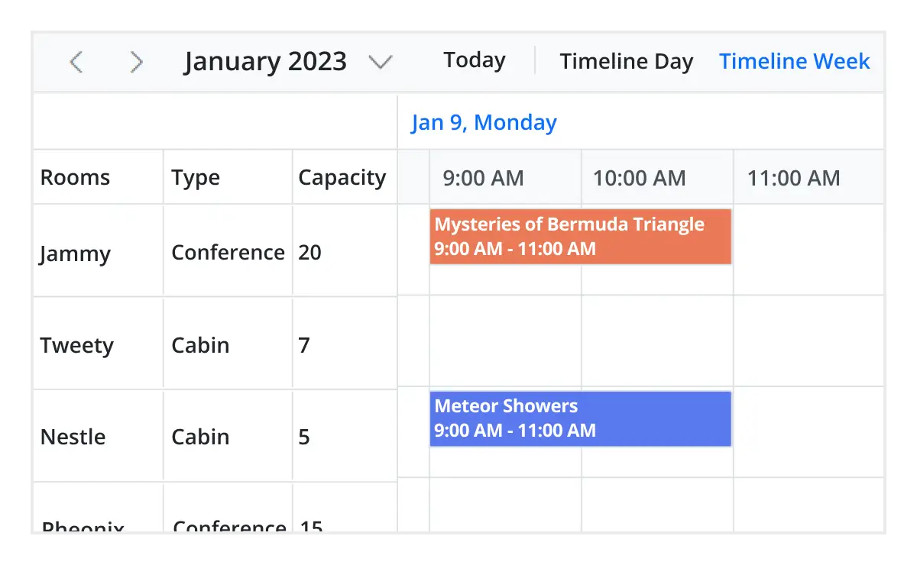917x565 pixels.
Task: Click the 9:00 AM time slot header
Action: click(x=482, y=178)
